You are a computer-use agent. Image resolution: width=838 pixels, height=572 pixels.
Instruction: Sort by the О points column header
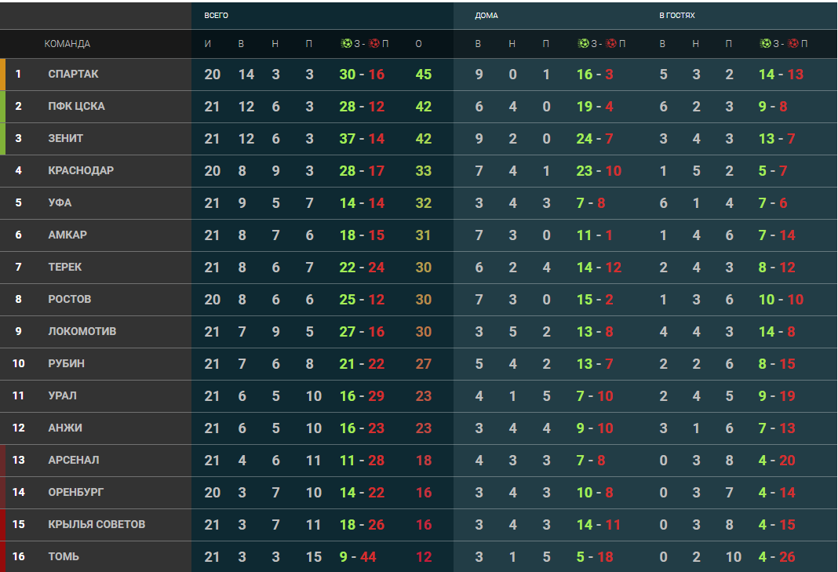click(x=418, y=44)
